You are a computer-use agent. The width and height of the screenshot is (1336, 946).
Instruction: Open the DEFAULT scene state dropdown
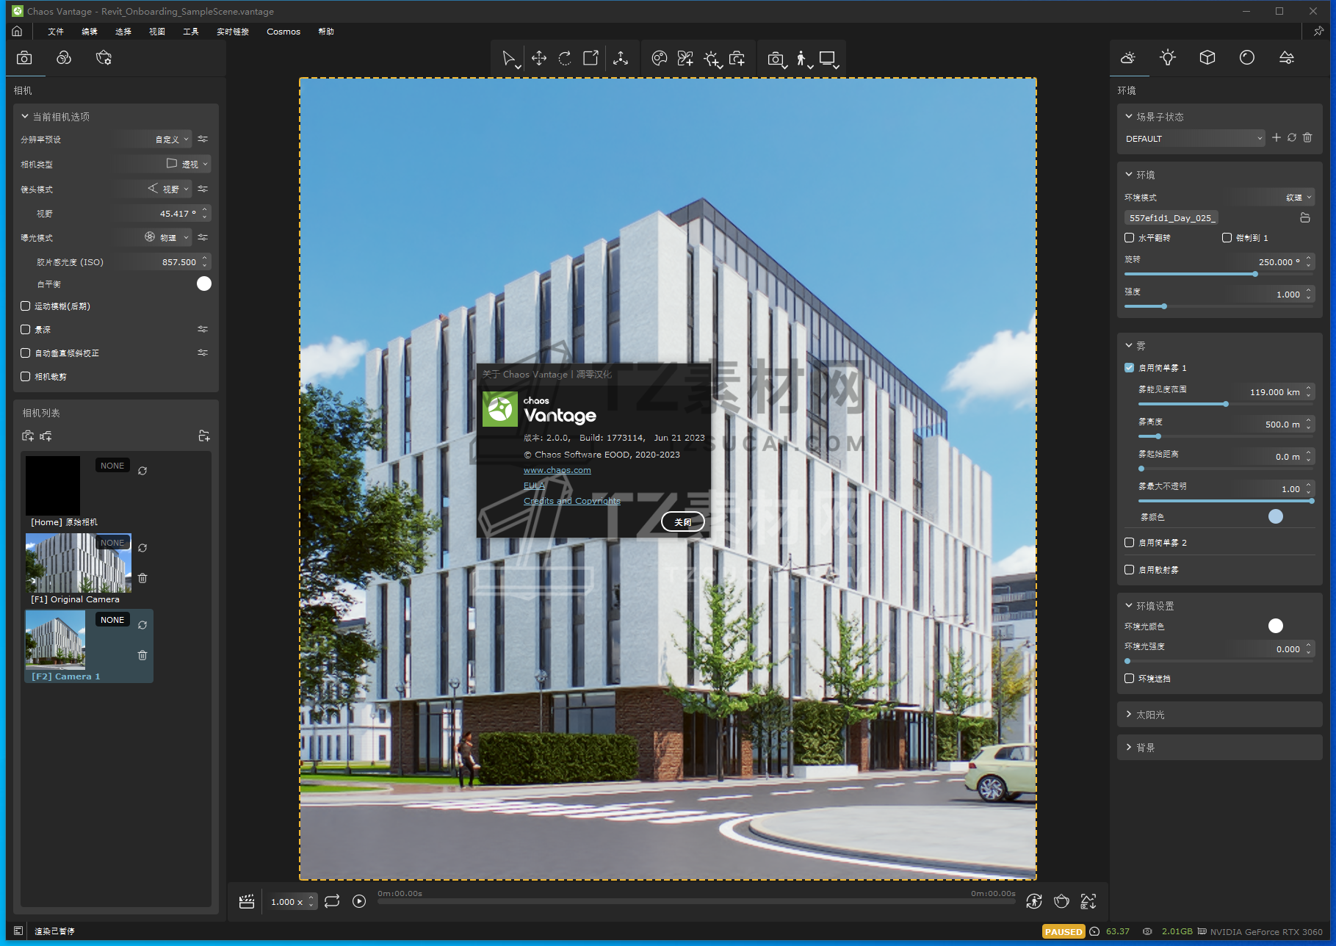[1194, 138]
